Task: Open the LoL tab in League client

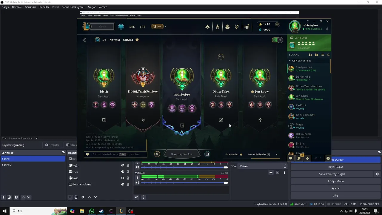Action: [132, 27]
